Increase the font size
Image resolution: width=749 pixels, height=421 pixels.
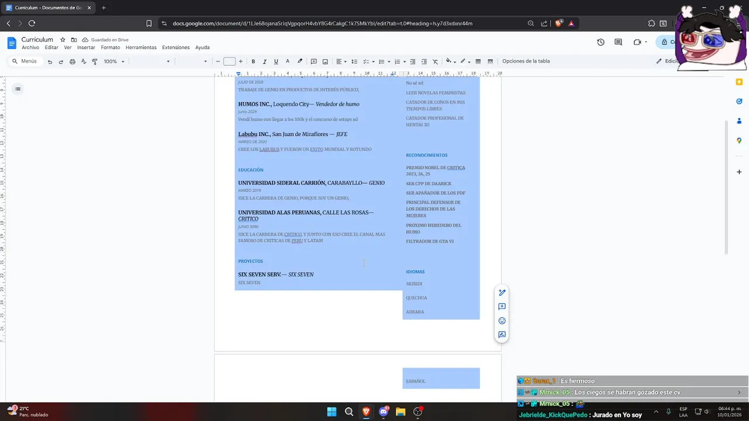[240, 61]
